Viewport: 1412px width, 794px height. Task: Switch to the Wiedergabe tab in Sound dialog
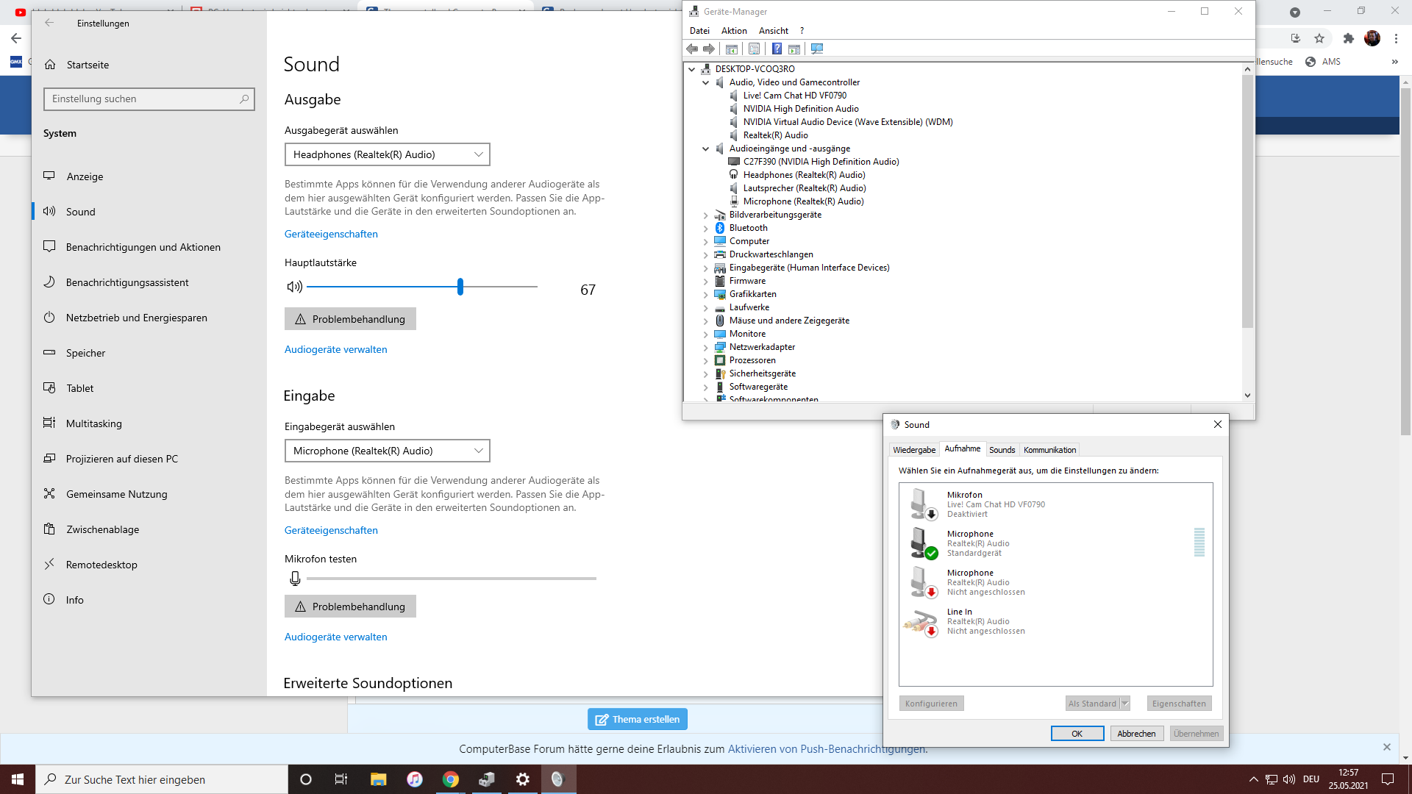coord(915,450)
